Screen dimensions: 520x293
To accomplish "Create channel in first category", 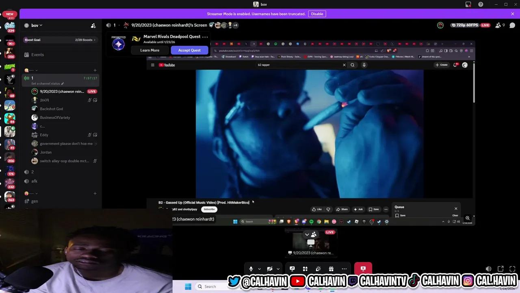I will (x=95, y=70).
